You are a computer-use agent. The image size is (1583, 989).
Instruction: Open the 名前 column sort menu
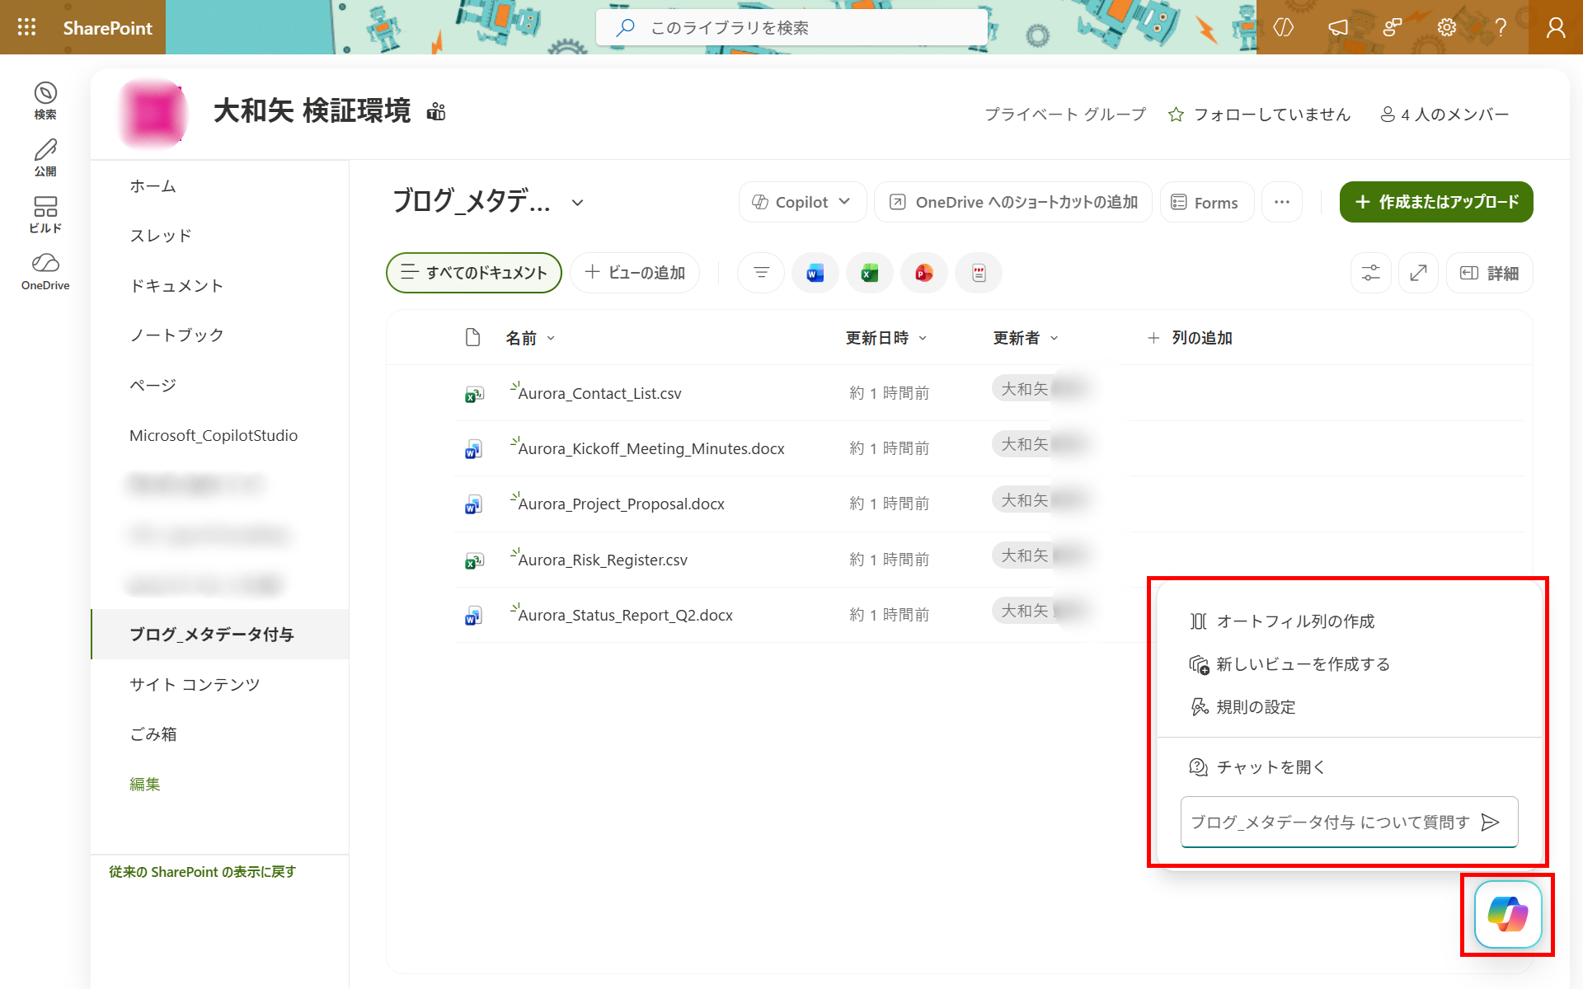coord(529,338)
